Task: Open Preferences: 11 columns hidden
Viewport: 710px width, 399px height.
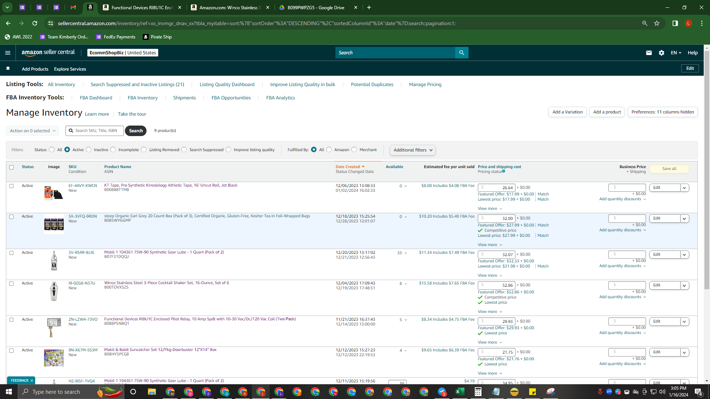Action: coord(663,112)
